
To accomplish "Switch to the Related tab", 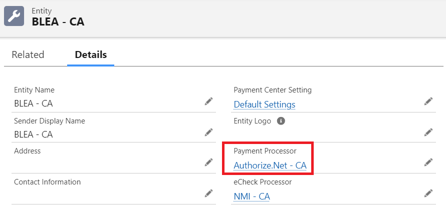I will coord(28,55).
